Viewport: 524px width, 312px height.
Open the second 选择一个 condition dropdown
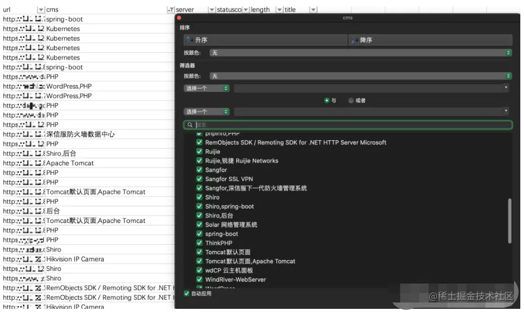click(x=207, y=112)
